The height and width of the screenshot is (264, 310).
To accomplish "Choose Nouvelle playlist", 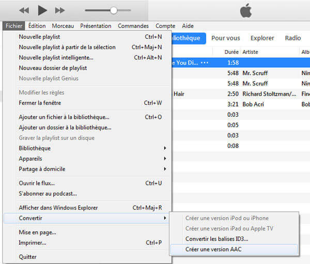I will coord(87,37).
